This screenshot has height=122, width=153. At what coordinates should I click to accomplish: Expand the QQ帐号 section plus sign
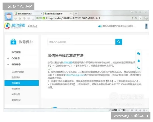click(8, 58)
